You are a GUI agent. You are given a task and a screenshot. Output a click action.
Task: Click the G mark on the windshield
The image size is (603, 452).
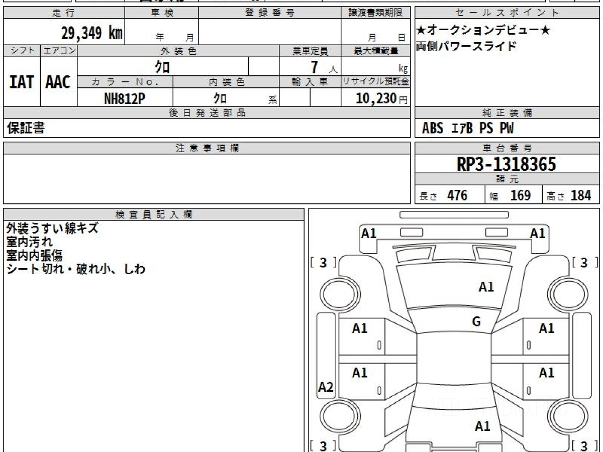pyautogui.click(x=476, y=322)
